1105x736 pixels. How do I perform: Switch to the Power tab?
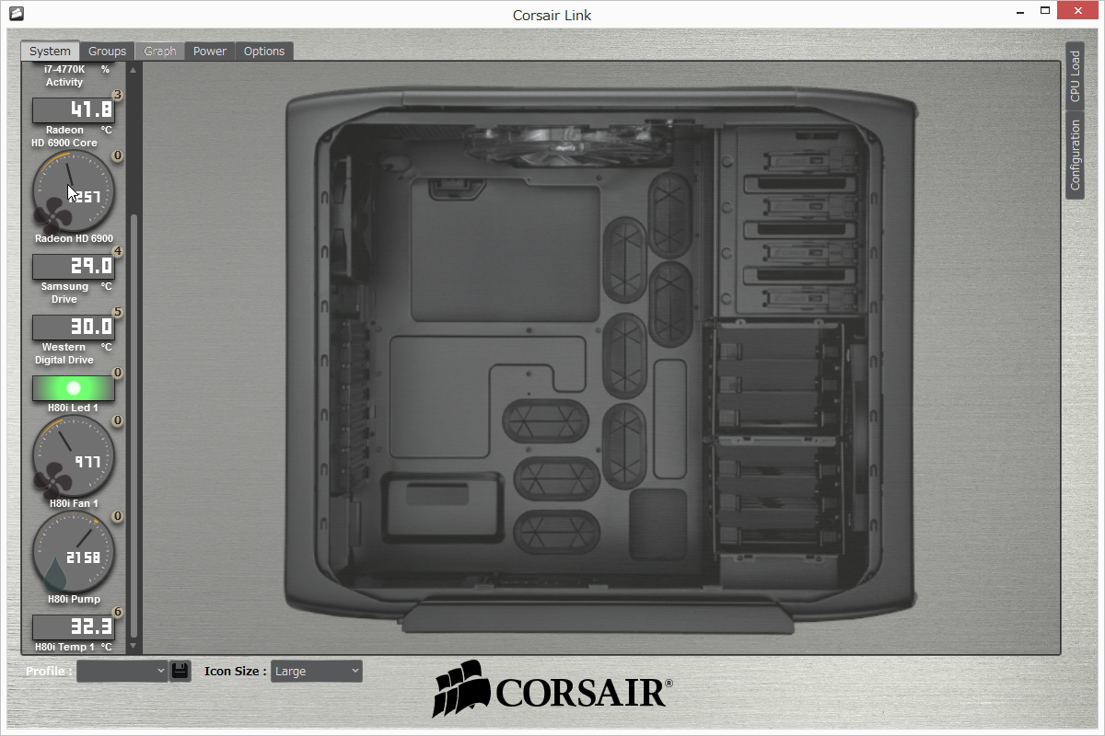pos(210,52)
